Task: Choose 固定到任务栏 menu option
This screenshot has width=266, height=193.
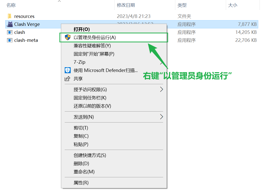Action: (90, 98)
